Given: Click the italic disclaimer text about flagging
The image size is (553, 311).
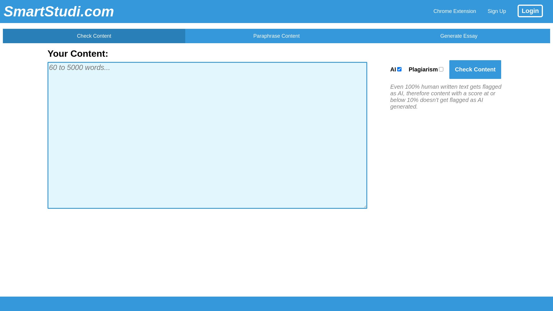Looking at the screenshot, I should point(446,96).
